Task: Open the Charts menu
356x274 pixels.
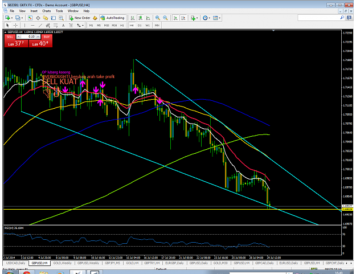Action: click(46, 11)
